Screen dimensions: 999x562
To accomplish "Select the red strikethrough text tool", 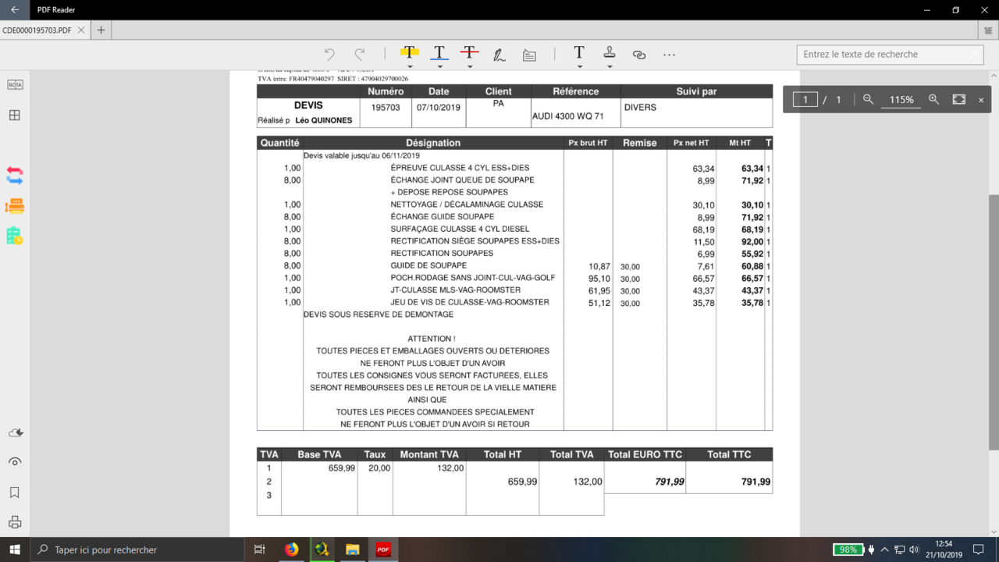I will (469, 53).
